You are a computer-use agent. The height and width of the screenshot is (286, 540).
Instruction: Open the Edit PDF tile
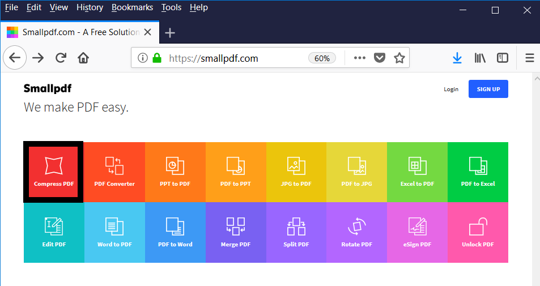pyautogui.click(x=54, y=233)
